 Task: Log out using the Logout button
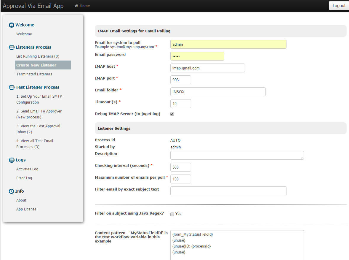[x=339, y=6]
